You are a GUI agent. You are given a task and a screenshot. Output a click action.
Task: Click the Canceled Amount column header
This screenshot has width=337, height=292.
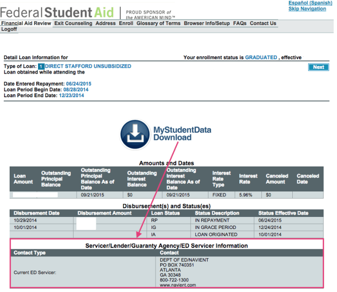pos(277,179)
